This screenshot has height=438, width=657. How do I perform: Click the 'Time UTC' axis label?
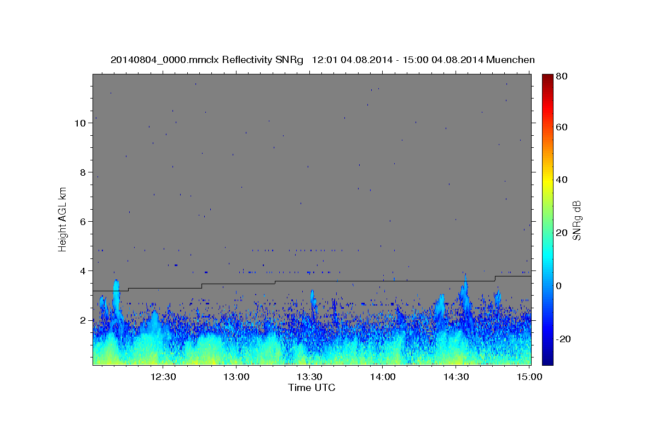(312, 388)
